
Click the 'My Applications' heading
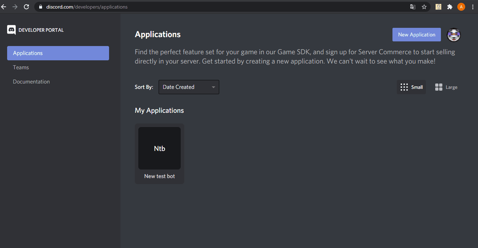click(159, 111)
